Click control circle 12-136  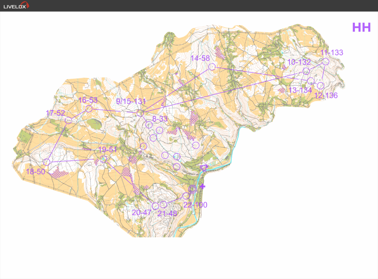(x=320, y=85)
